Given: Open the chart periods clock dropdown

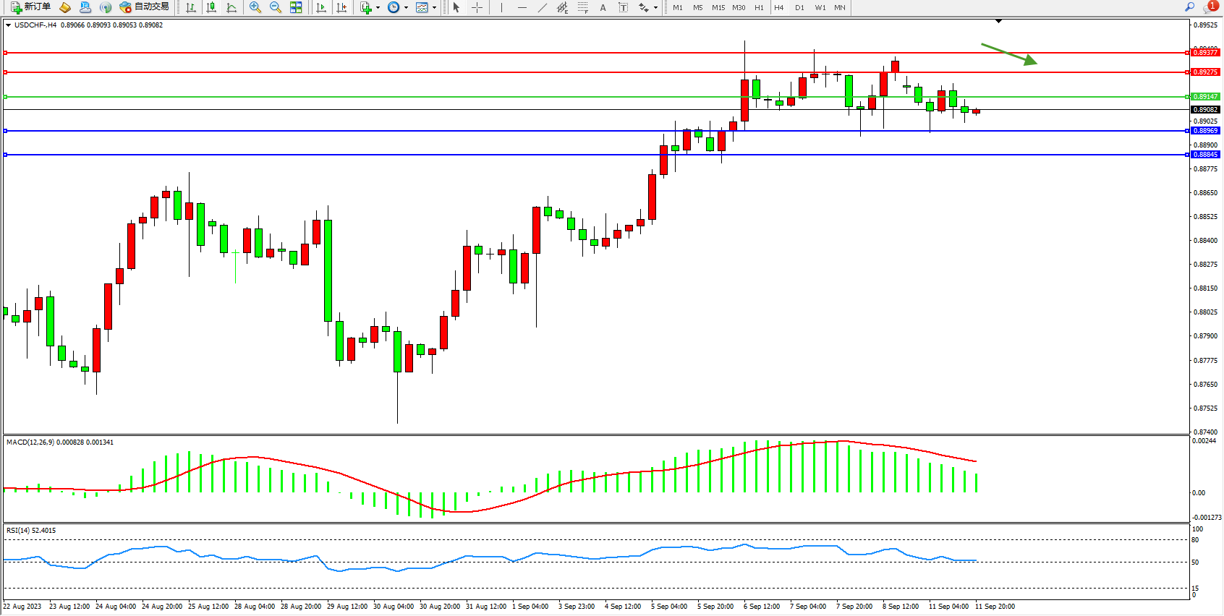Looking at the screenshot, I should (406, 8).
